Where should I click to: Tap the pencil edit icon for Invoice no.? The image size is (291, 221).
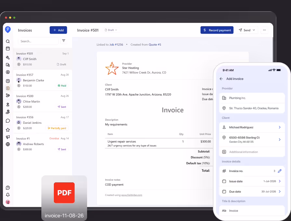(280, 171)
